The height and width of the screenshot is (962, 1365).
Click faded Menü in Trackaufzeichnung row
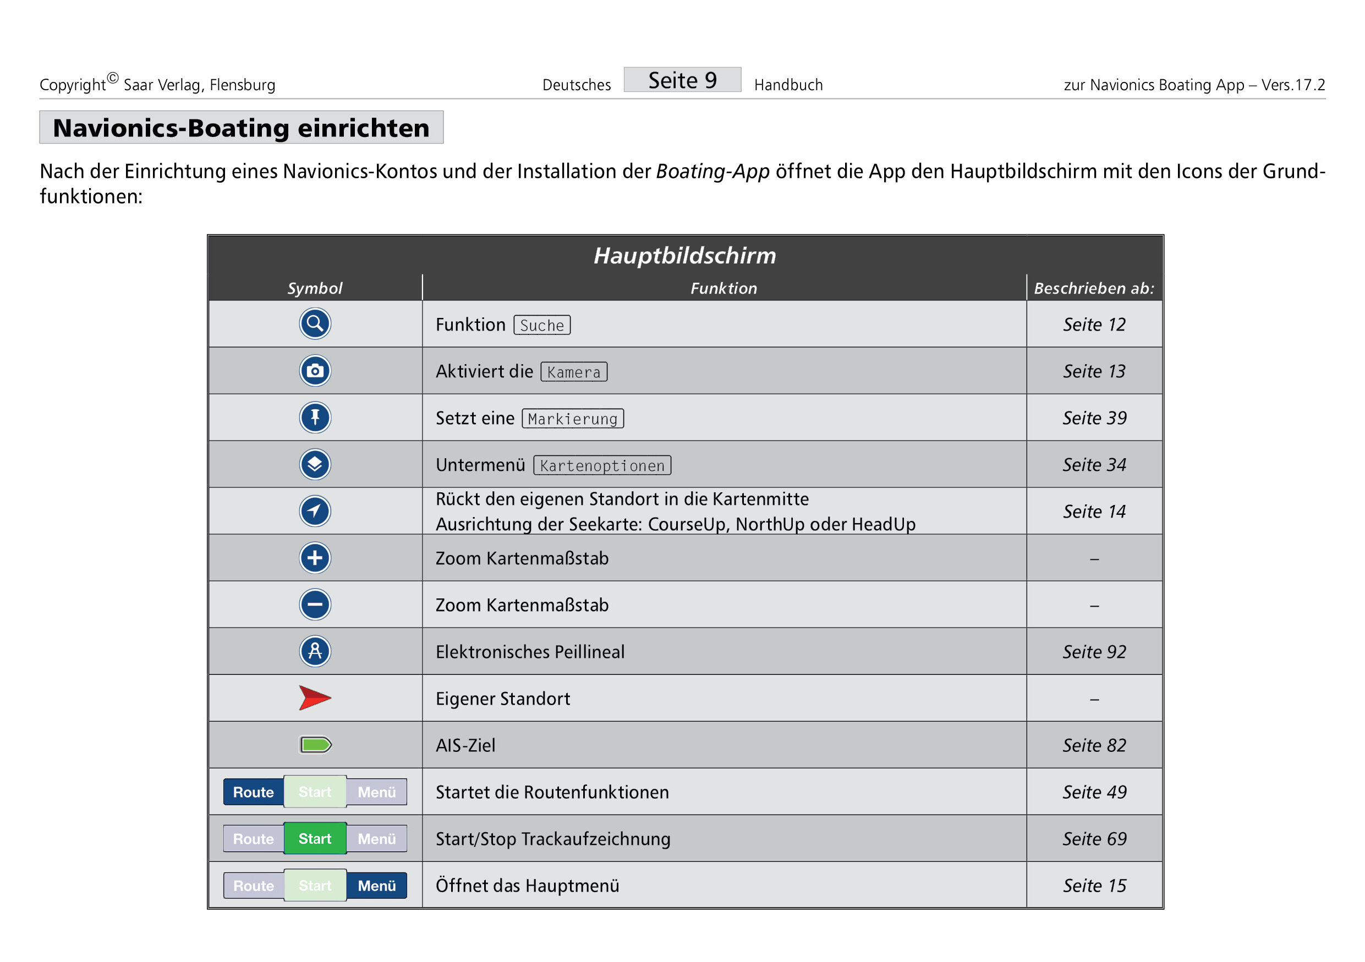[x=377, y=839]
